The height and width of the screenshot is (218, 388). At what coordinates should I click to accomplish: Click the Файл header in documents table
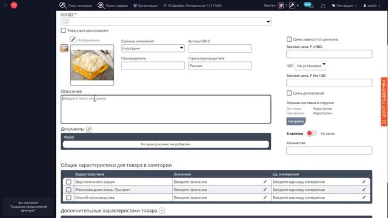click(x=69, y=137)
